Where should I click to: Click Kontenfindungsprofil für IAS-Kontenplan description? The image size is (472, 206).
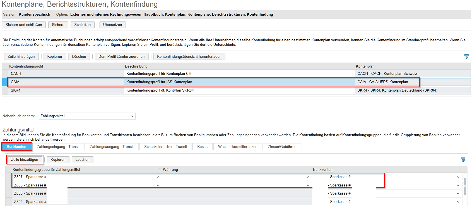coord(159,82)
